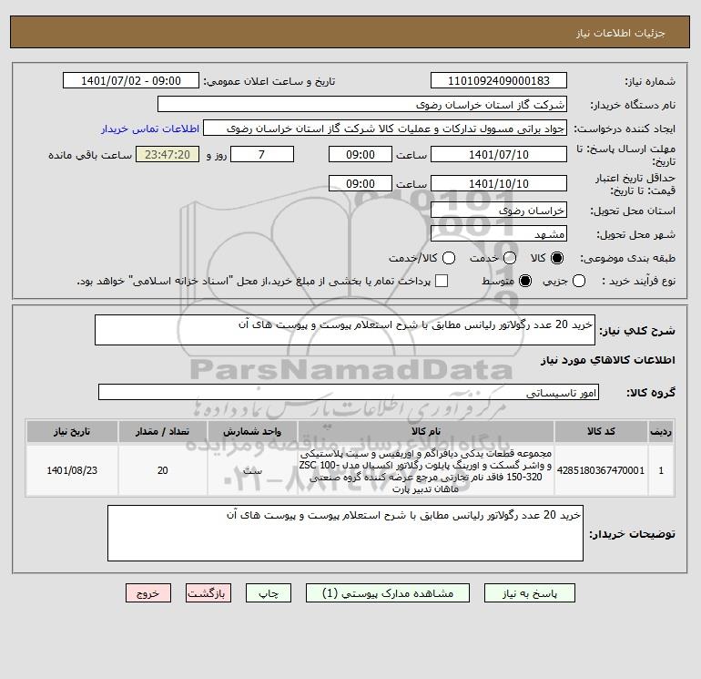This screenshot has width=701, height=679.
Task: Click the کد کالا column header
Action: coord(601,431)
